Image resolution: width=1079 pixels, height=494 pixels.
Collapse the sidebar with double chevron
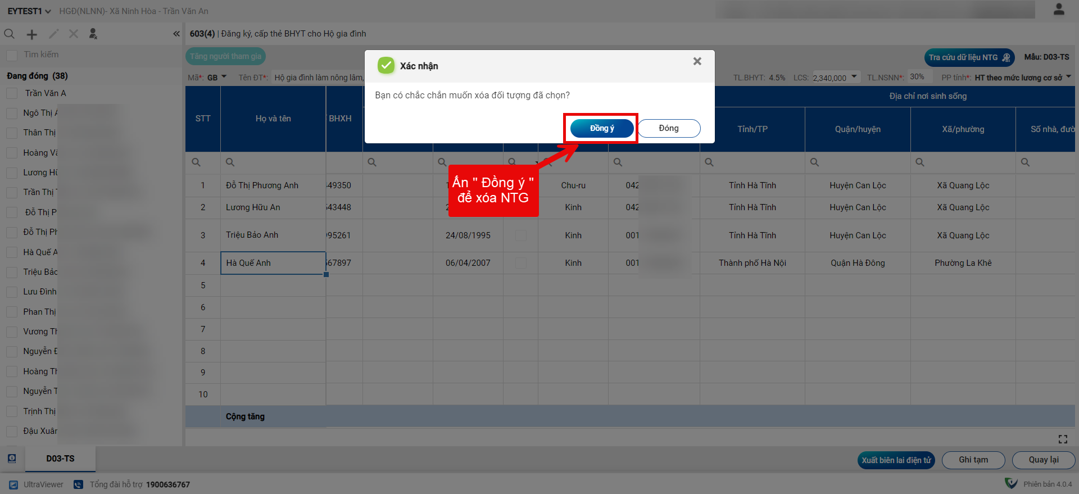pos(176,34)
